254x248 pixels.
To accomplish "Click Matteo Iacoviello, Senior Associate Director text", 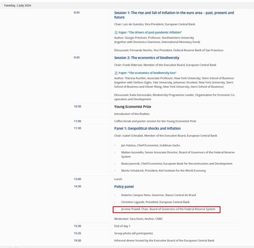I will coord(178,155).
